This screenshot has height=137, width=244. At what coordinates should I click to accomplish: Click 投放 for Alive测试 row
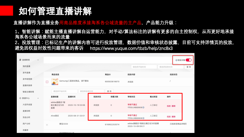point(169,117)
